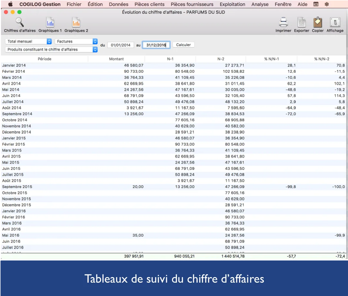Screen dimensions: 348x296
Task: Select the Septembre 2015 row
Action: coord(174,187)
